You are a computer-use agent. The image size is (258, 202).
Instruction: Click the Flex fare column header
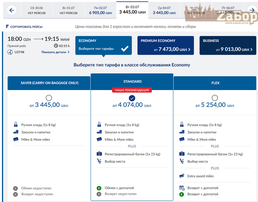pyautogui.click(x=215, y=83)
